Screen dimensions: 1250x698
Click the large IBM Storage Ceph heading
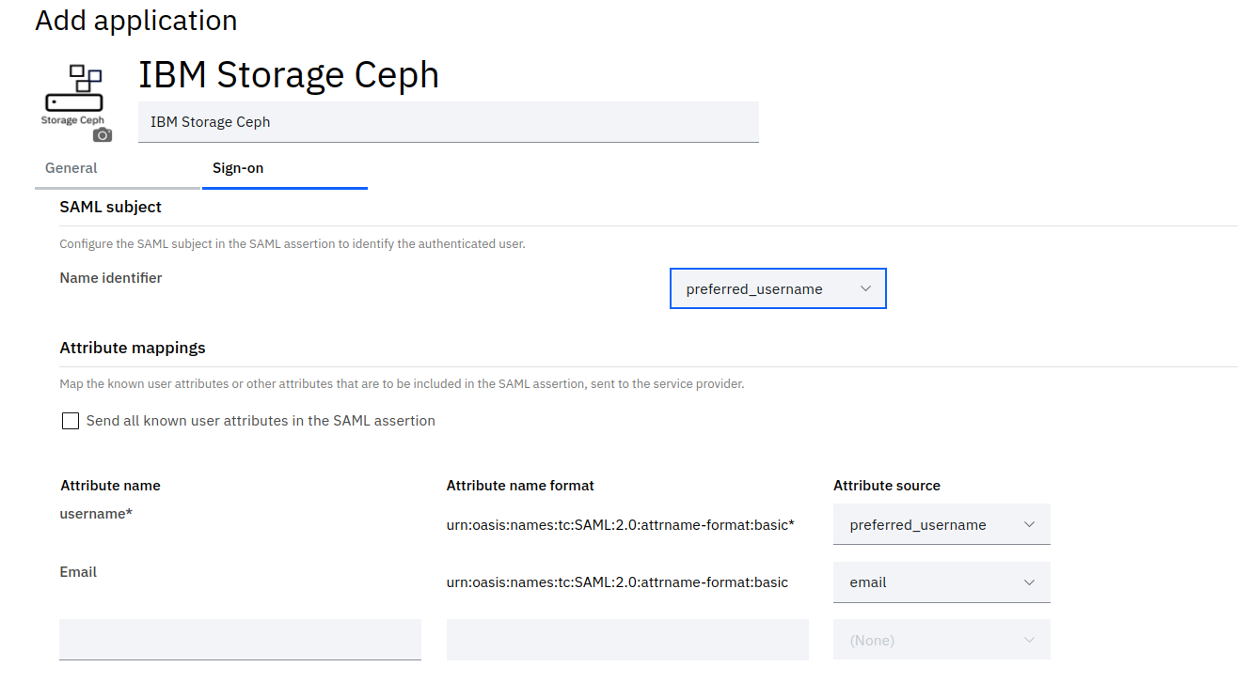tap(289, 75)
